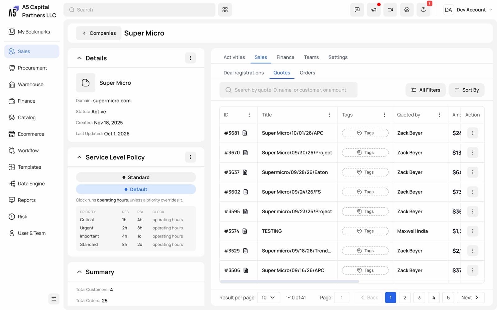497x310 pixels.
Task: Open Workflow in sidebar
Action: click(x=32, y=150)
